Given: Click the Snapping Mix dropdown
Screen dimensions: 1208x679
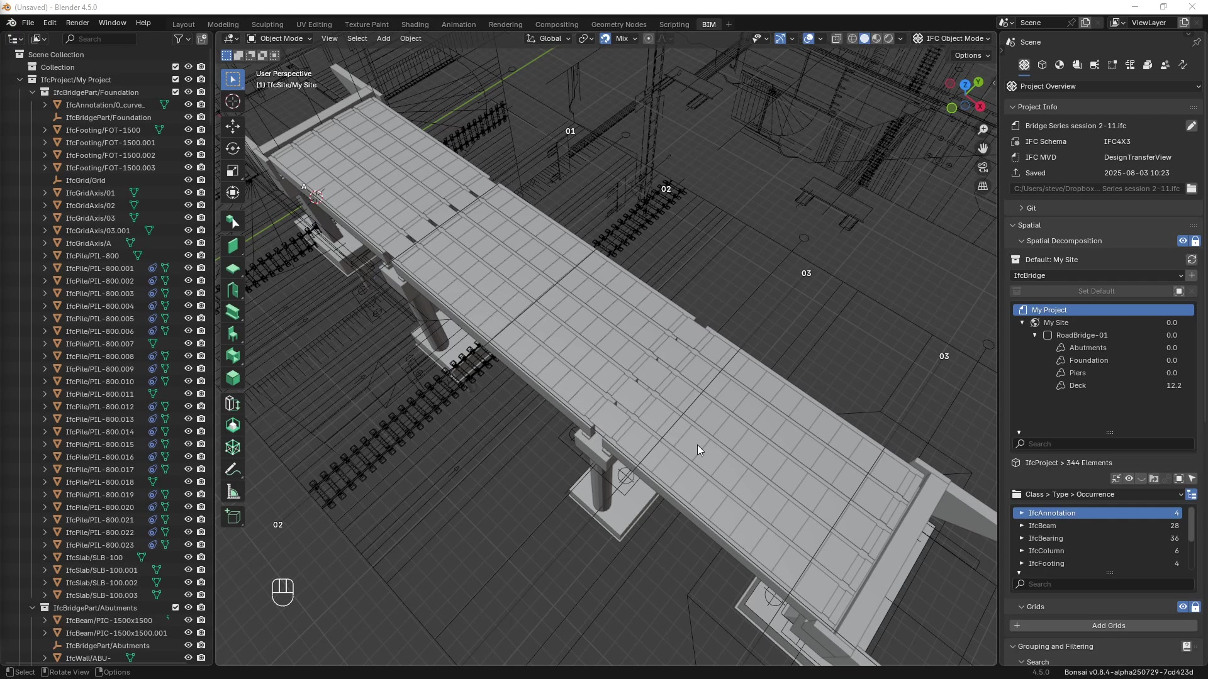Looking at the screenshot, I should 626,38.
